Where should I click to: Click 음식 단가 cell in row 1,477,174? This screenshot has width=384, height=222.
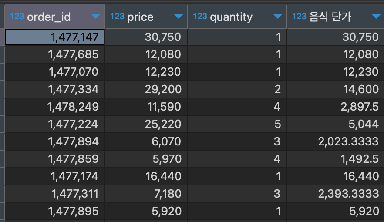pyautogui.click(x=336, y=176)
